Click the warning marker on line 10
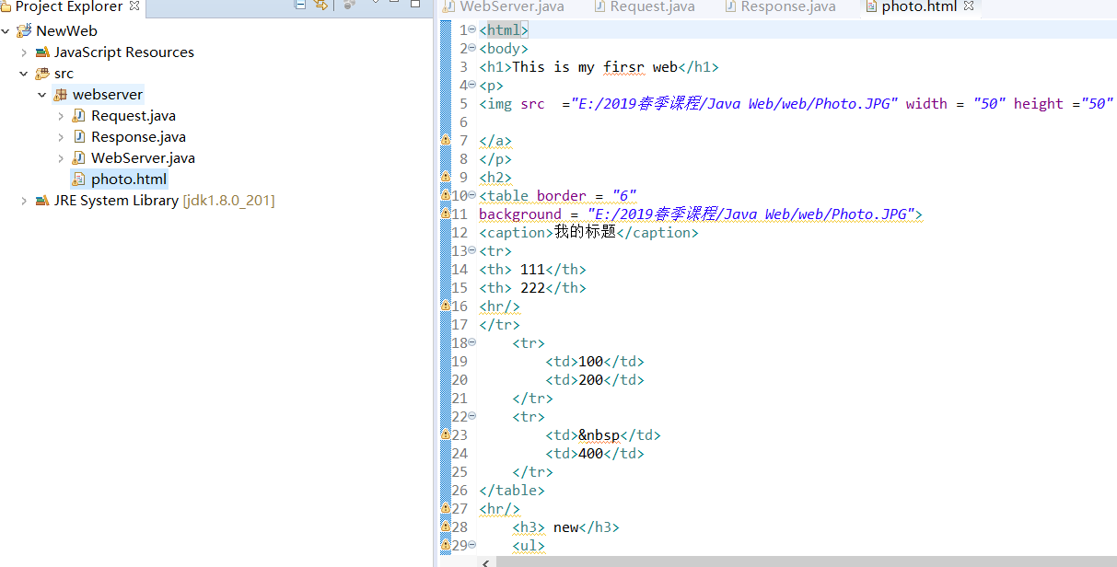Viewport: 1117px width, 567px height. 446,195
